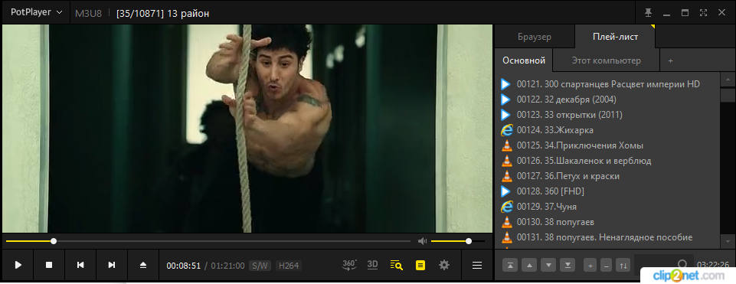Click the video seek bar handle
This screenshot has width=736, height=284.
point(54,241)
